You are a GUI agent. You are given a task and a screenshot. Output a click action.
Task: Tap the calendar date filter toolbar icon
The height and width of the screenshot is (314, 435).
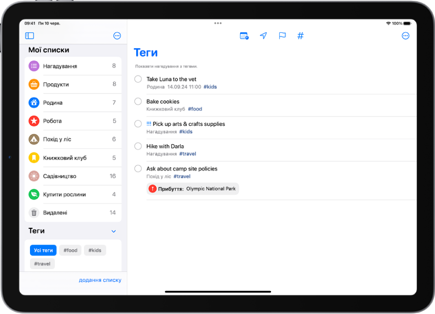point(244,36)
